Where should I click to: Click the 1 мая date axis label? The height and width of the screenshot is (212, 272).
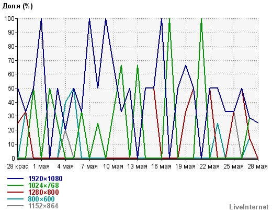pos(41,166)
